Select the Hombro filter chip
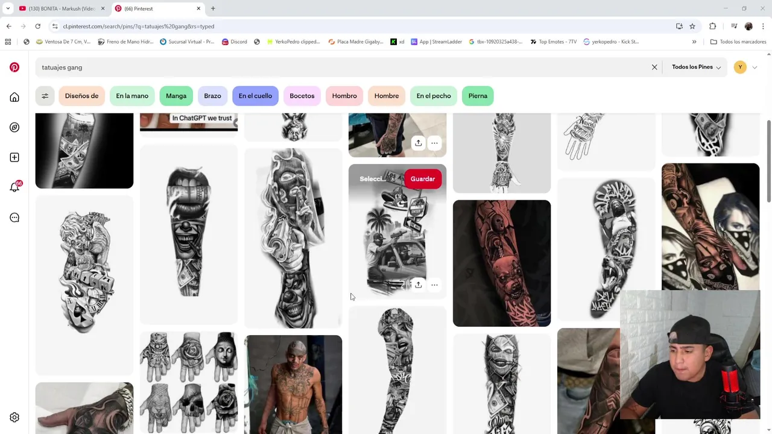Screen dimensions: 772x434 (x=344, y=96)
